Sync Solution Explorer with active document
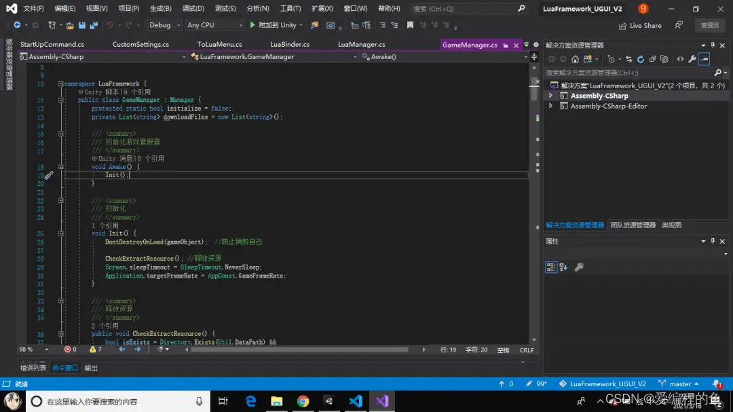The image size is (733, 412). coord(628,59)
